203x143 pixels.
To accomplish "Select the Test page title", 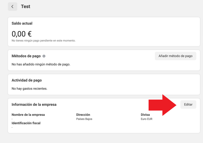I will tap(25, 6).
